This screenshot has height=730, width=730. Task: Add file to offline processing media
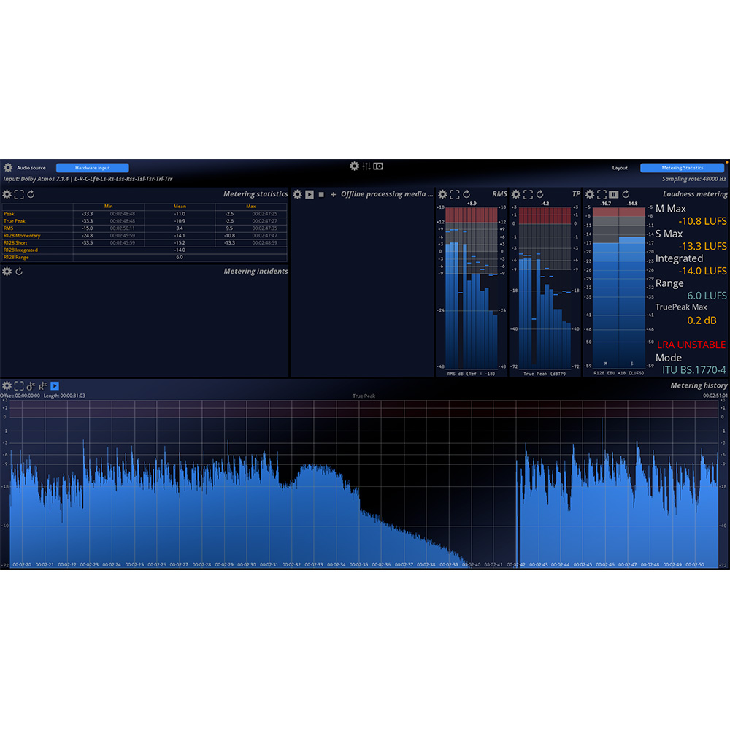point(334,194)
